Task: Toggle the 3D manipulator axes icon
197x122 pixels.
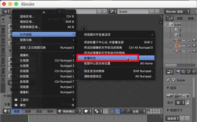Action: [112, 111]
